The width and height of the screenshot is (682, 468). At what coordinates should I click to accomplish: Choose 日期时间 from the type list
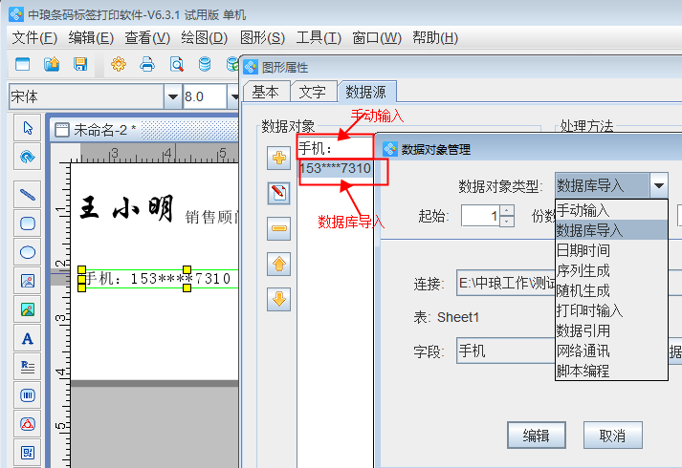[583, 250]
